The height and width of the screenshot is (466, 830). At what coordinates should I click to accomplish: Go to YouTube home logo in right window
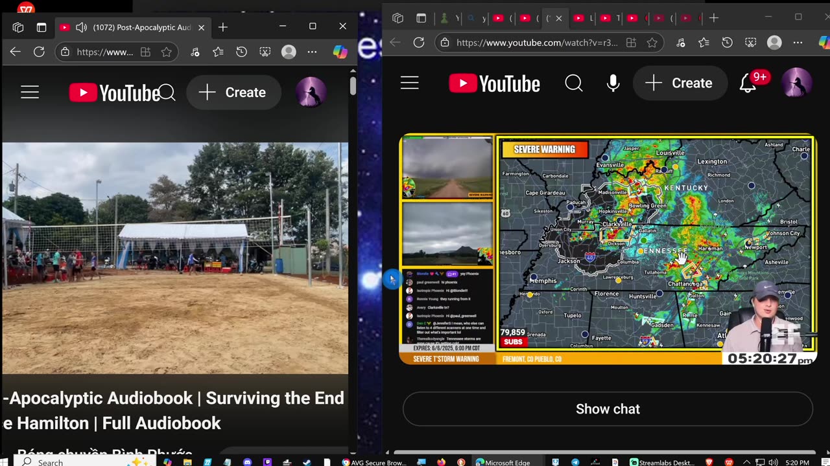(494, 83)
